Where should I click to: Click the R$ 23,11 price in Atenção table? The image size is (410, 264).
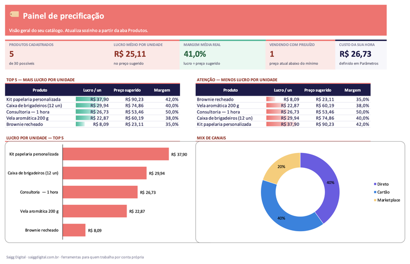325,99
